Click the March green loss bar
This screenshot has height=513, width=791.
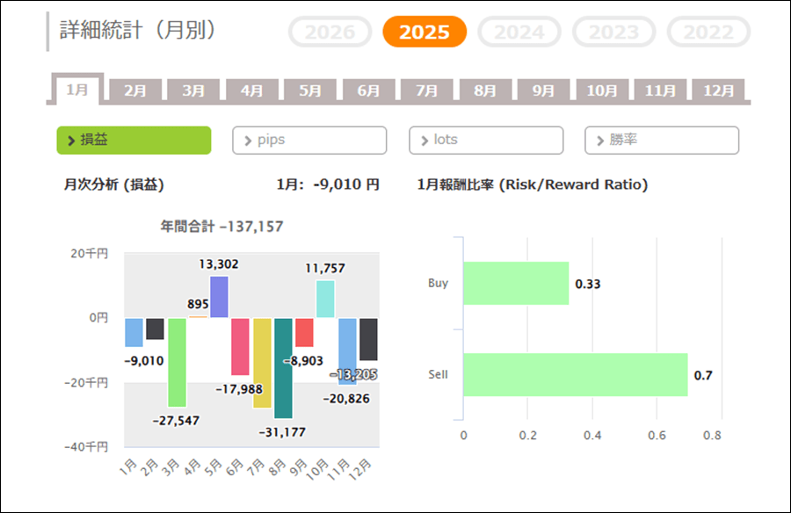(177, 362)
